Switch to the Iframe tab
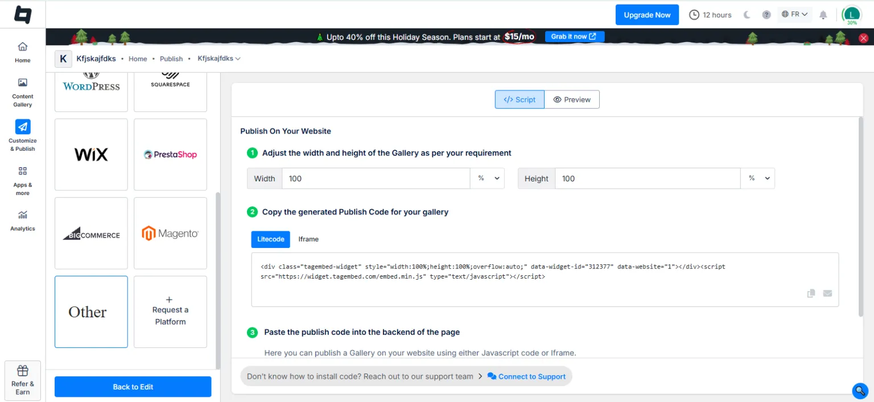 coord(308,239)
